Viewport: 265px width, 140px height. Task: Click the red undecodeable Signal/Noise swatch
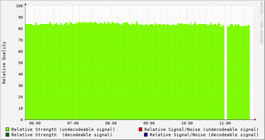[x=140, y=129]
